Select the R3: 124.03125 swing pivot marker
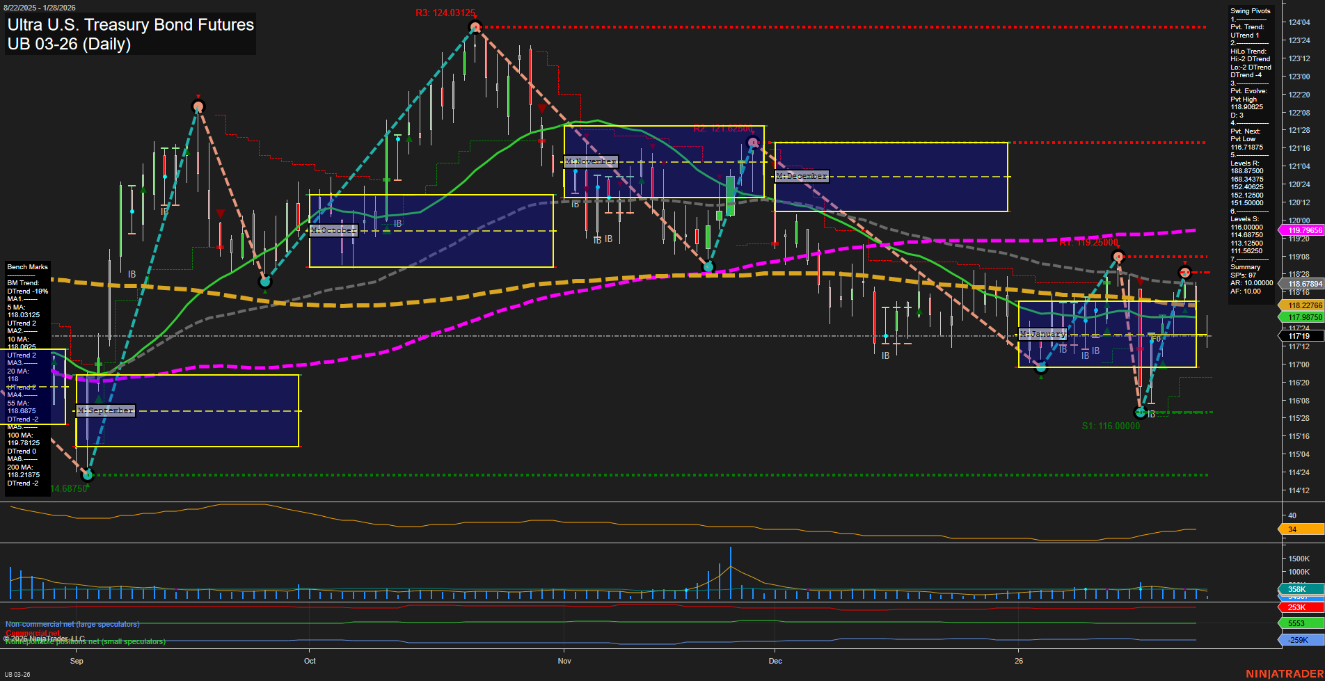The width and height of the screenshot is (1325, 681). [x=446, y=13]
